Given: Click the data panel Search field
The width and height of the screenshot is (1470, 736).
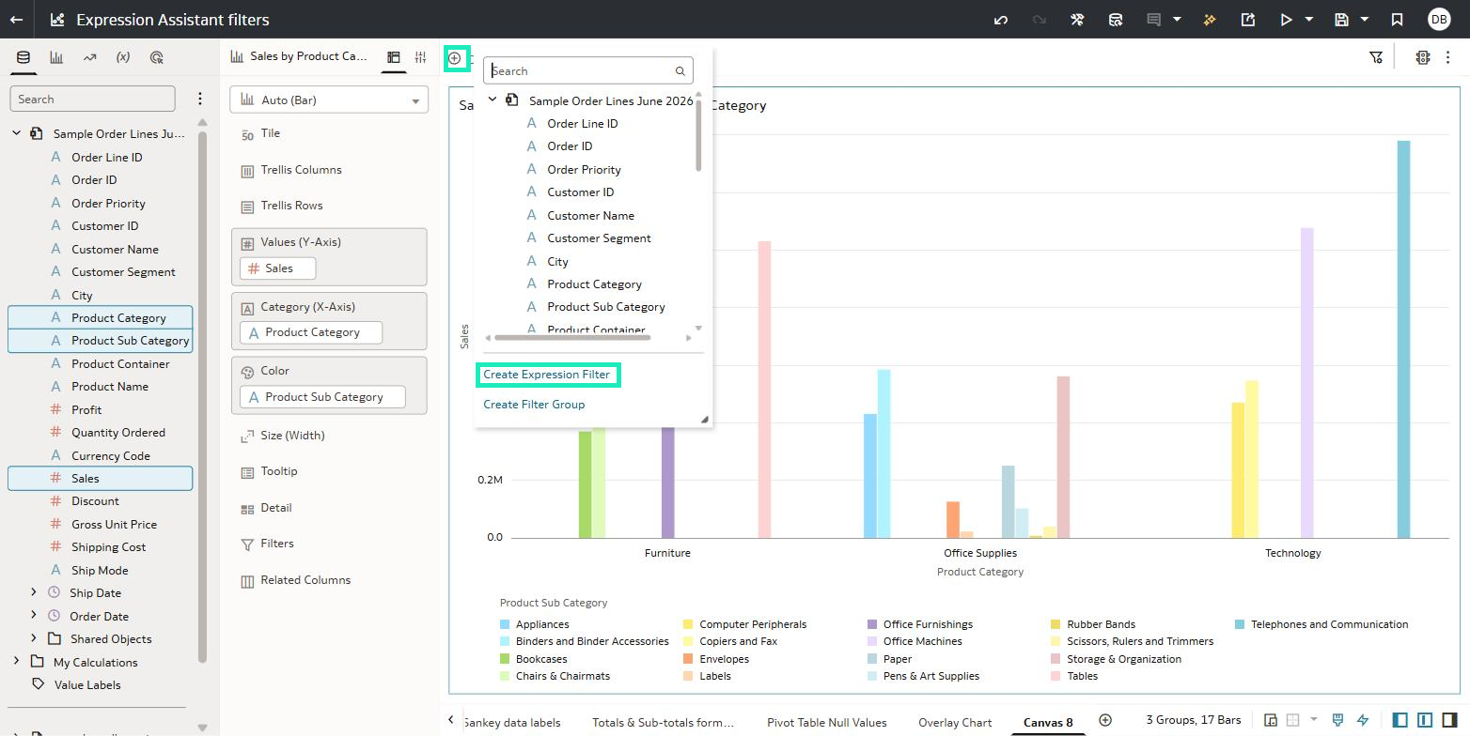Looking at the screenshot, I should point(92,99).
